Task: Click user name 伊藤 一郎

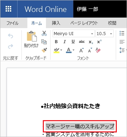Action: point(87,9)
